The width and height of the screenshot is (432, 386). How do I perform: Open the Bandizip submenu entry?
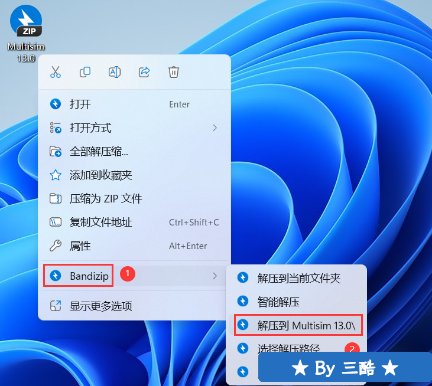tap(135, 276)
